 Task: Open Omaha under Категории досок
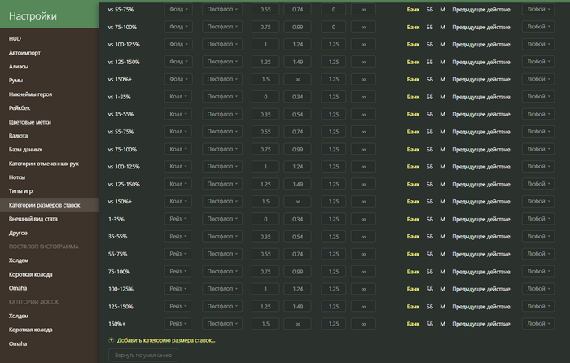tap(18, 343)
